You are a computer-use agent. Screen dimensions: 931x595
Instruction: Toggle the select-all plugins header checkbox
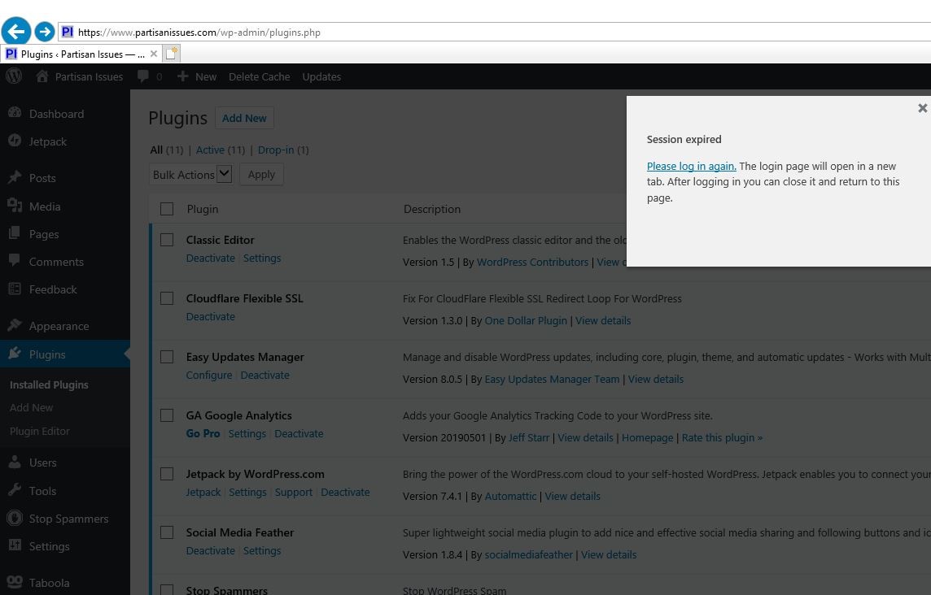[x=167, y=209]
